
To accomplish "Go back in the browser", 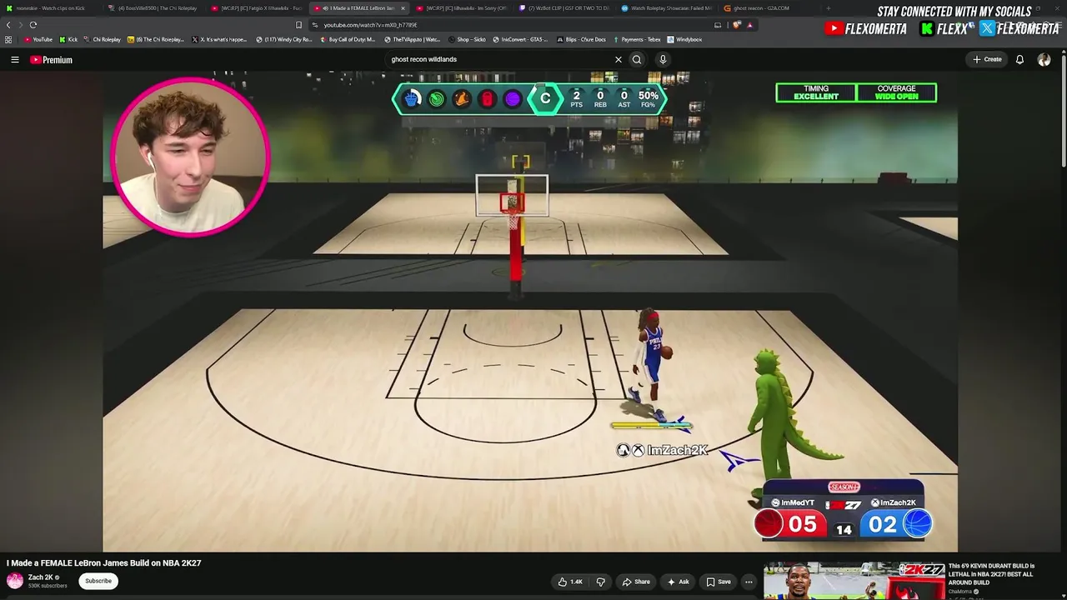I will point(8,25).
